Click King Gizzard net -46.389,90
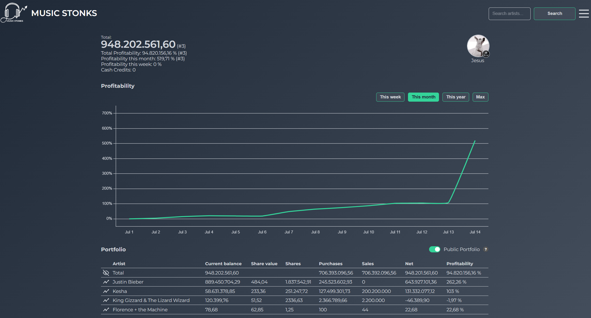 [x=417, y=300]
